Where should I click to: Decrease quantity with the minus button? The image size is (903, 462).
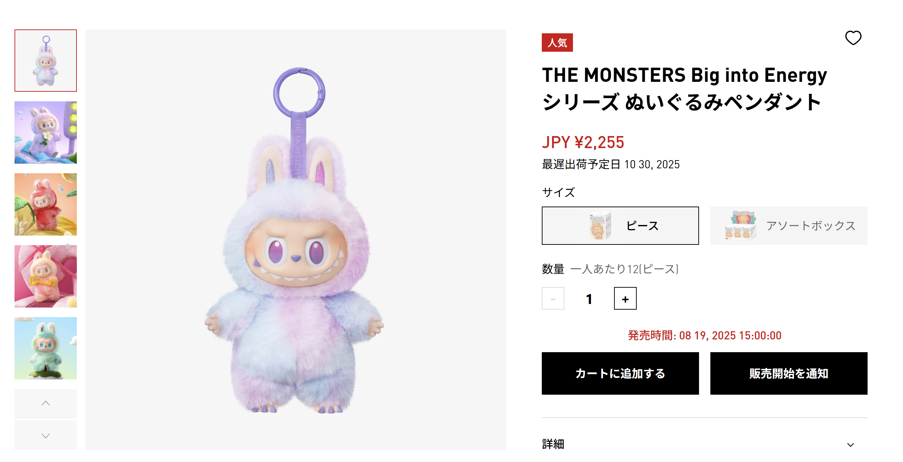[553, 298]
